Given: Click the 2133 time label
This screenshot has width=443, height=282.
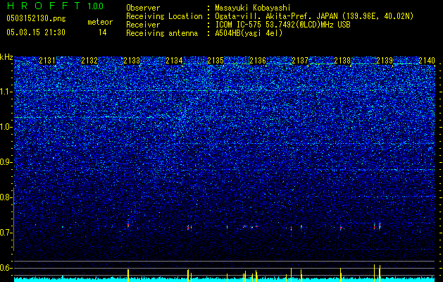Looking at the screenshot, I should point(132,60).
